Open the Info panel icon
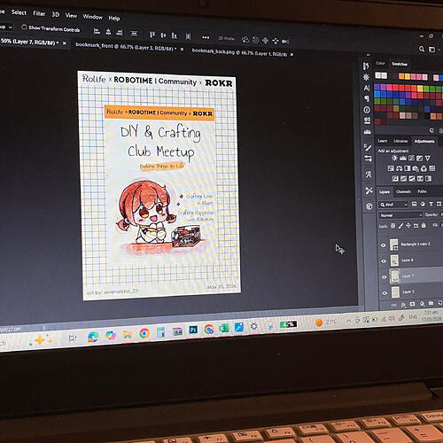 (367, 110)
